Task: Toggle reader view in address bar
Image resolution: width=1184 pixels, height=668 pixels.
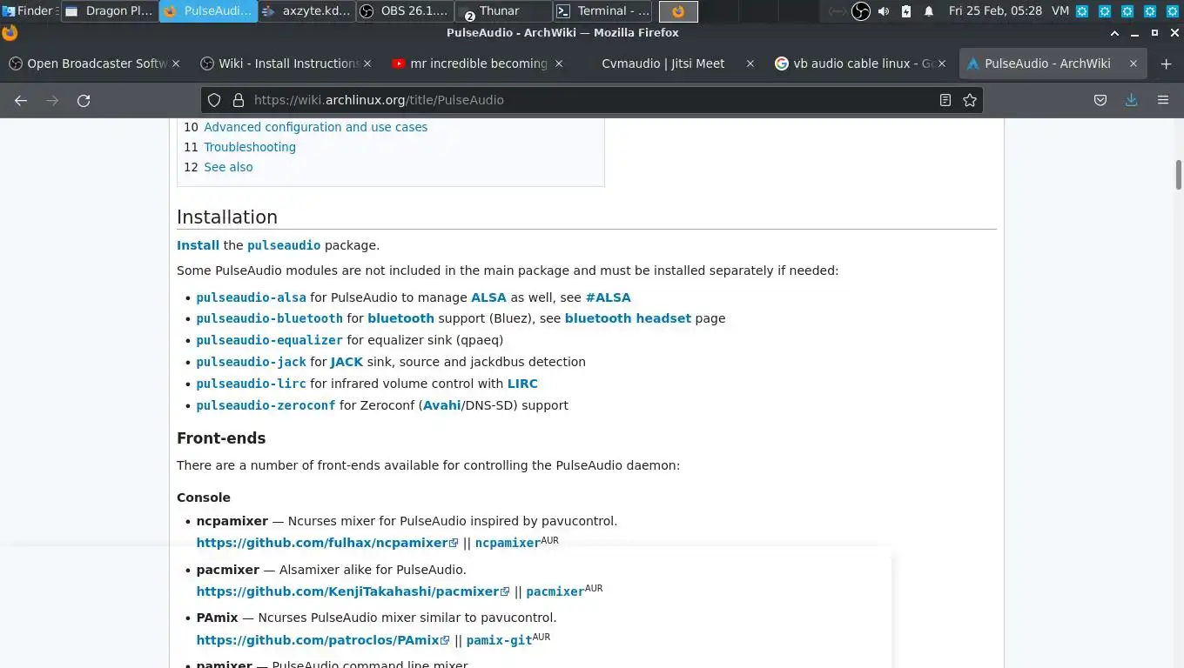Action: (945, 100)
